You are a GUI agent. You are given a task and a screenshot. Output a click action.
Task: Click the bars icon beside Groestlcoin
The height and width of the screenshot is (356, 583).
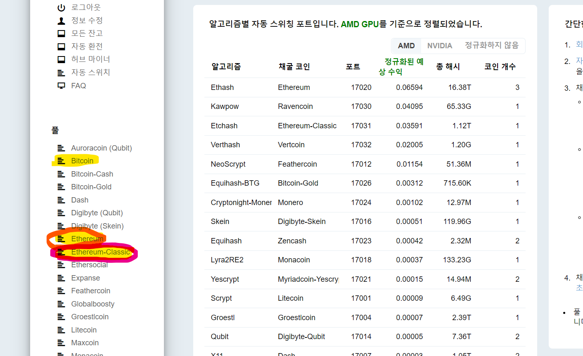(61, 317)
